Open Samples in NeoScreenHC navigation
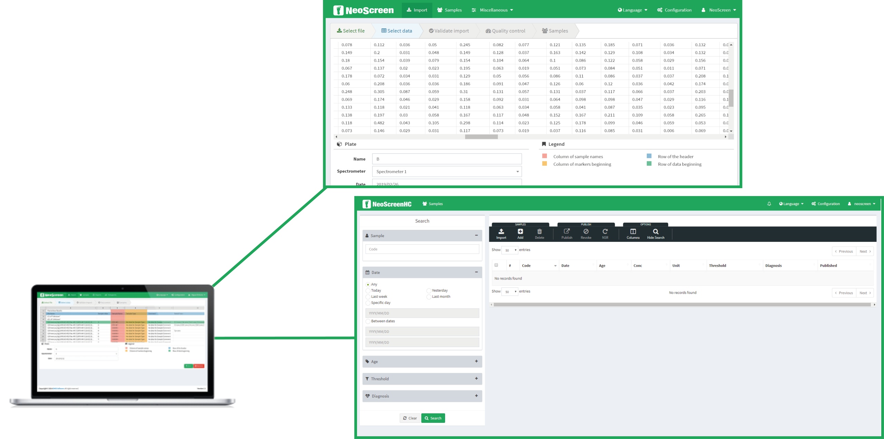884x439 pixels. 432,204
